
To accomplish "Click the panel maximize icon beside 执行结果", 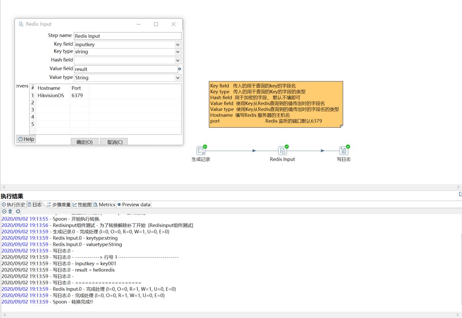I will (460, 194).
